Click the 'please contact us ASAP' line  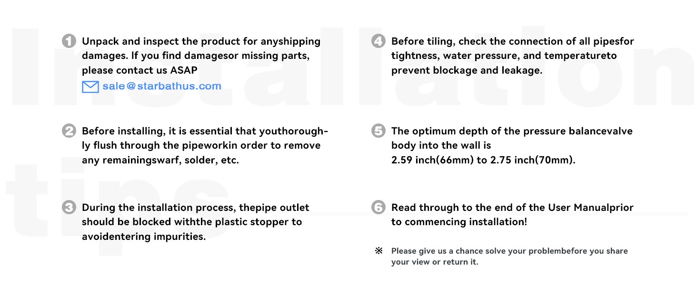140,70
